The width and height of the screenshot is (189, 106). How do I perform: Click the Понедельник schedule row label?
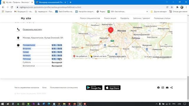point(29,45)
